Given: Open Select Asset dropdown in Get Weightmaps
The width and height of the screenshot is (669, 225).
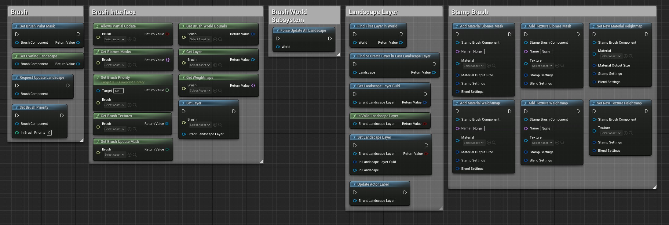Looking at the screenshot, I should click(x=200, y=91).
